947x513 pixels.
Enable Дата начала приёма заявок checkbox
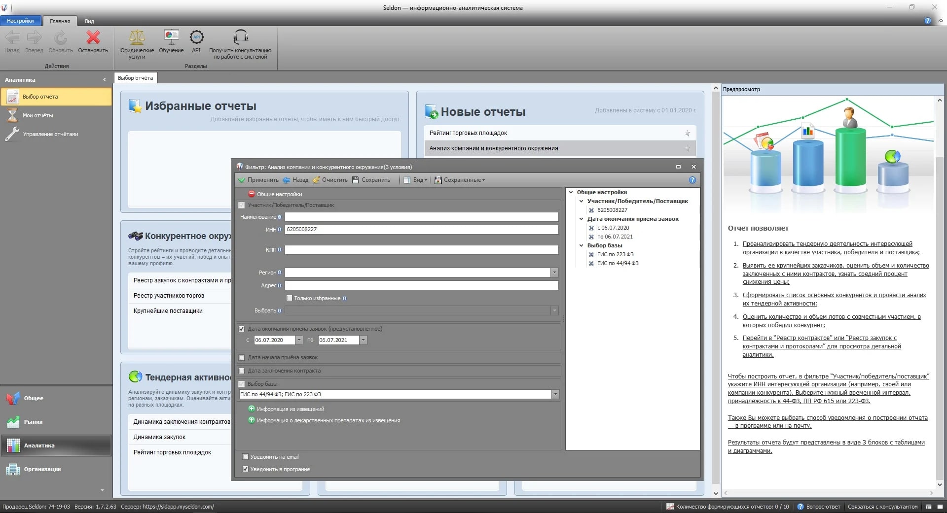pyautogui.click(x=242, y=358)
